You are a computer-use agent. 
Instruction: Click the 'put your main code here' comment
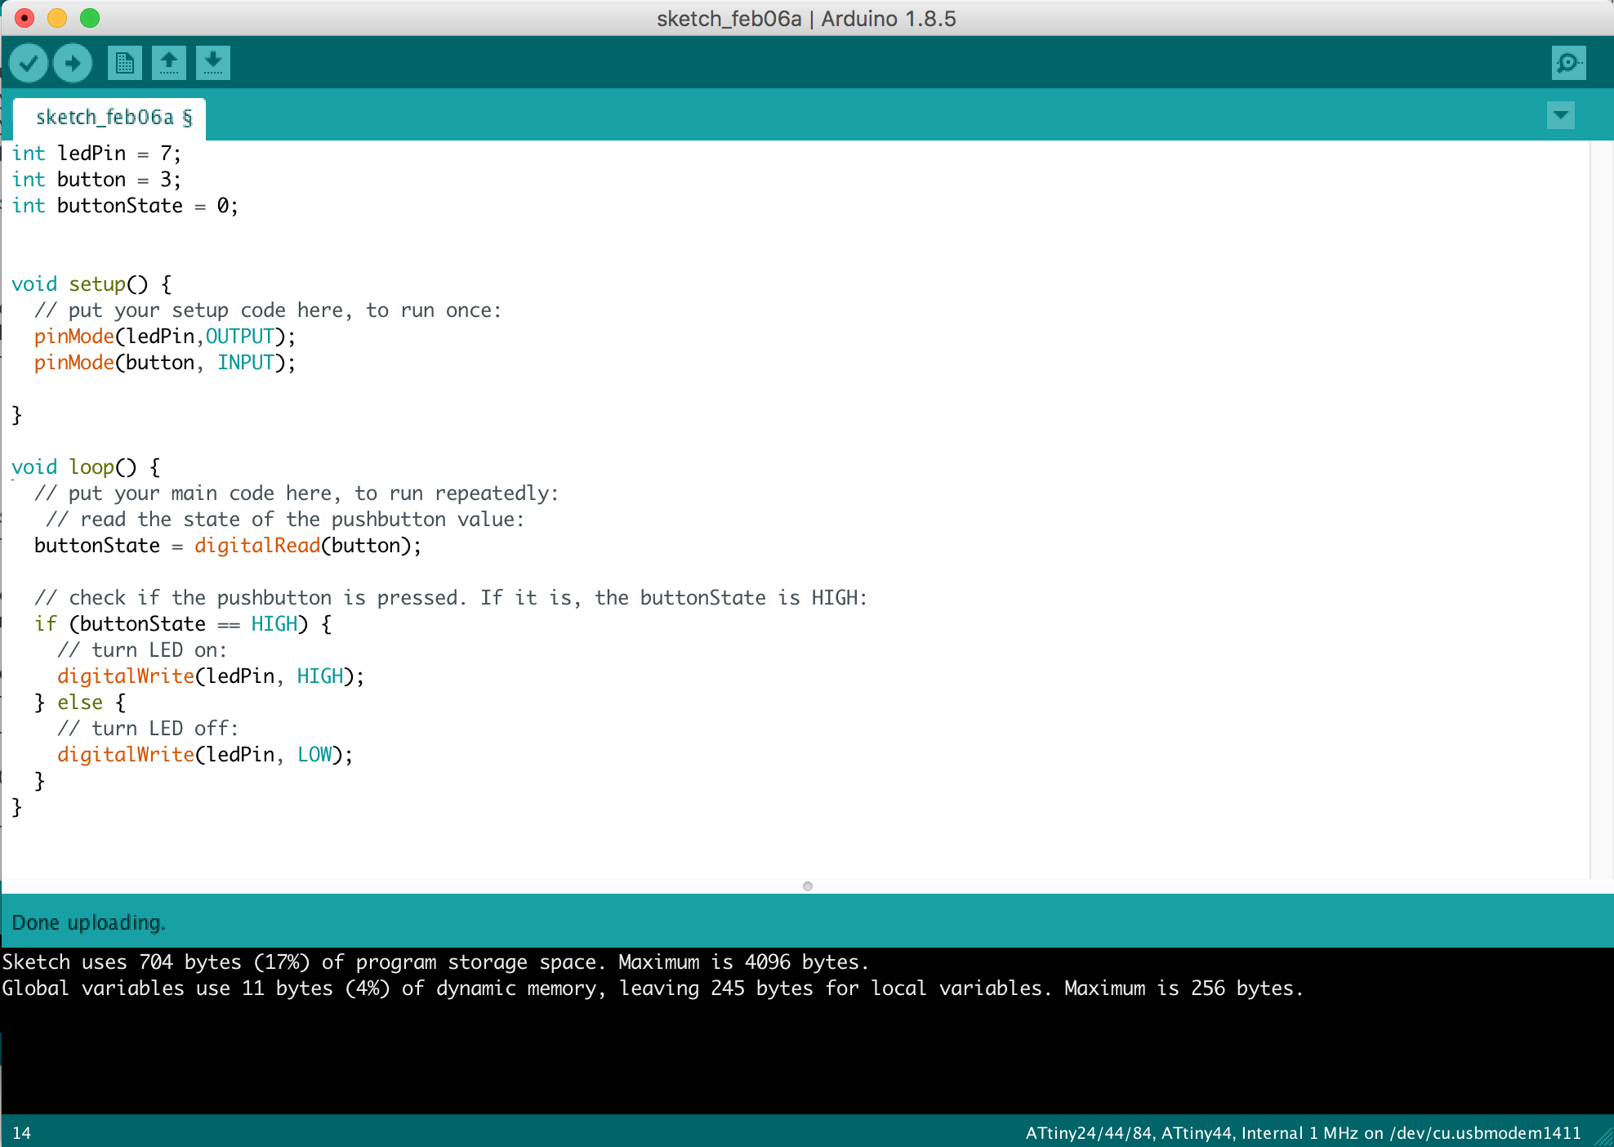pyautogui.click(x=296, y=493)
